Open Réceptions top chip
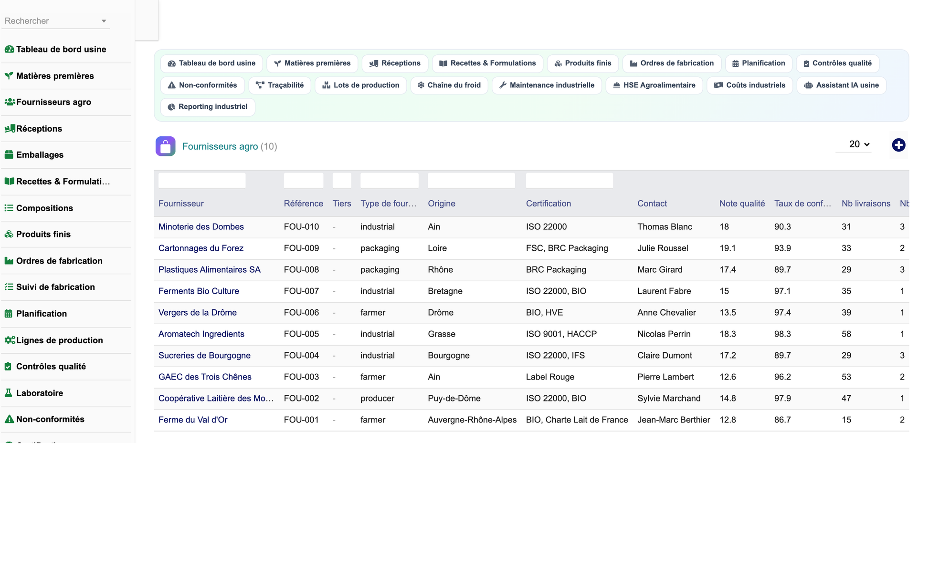Image resolution: width=929 pixels, height=574 pixels. [395, 63]
